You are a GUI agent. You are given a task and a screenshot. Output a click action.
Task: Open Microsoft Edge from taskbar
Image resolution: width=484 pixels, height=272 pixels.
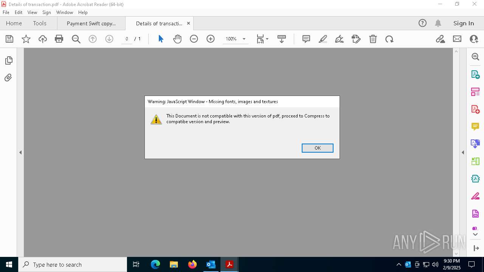tap(155, 264)
